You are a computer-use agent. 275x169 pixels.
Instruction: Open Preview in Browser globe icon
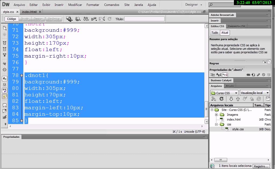coord(78,19)
